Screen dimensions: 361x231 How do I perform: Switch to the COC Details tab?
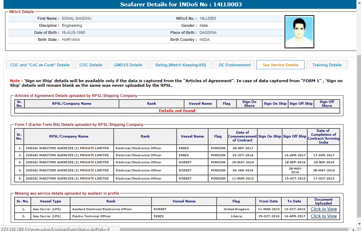(x=91, y=65)
